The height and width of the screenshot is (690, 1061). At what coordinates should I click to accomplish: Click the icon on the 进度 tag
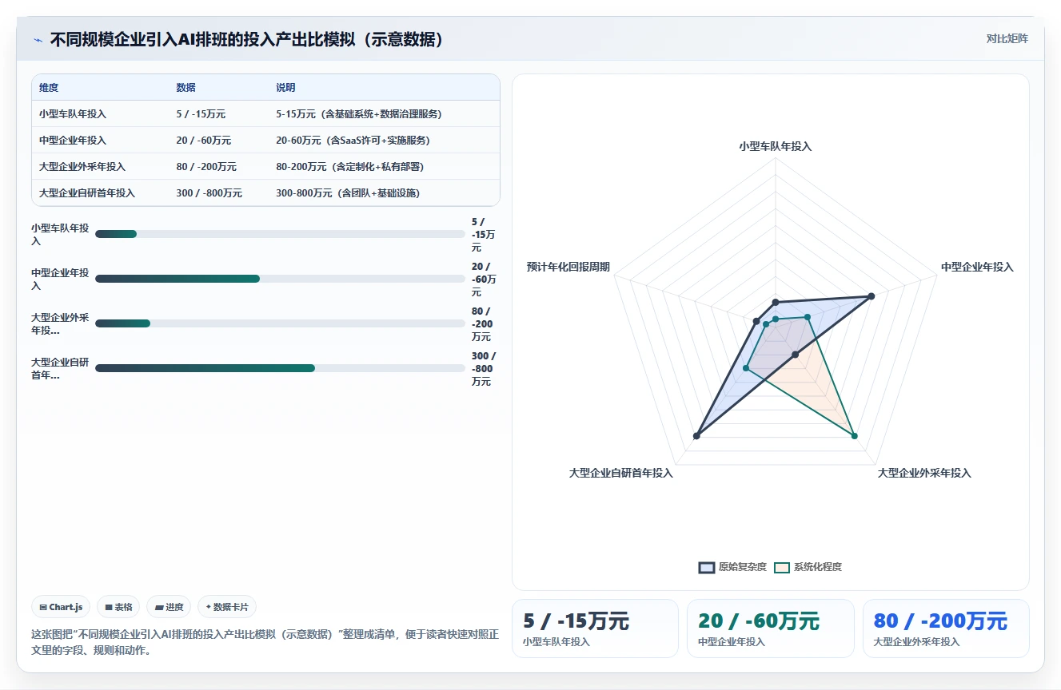[x=159, y=607]
